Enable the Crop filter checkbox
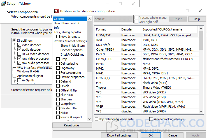Image resolution: width=207 pixels, height=139 pixels. coord(58,59)
